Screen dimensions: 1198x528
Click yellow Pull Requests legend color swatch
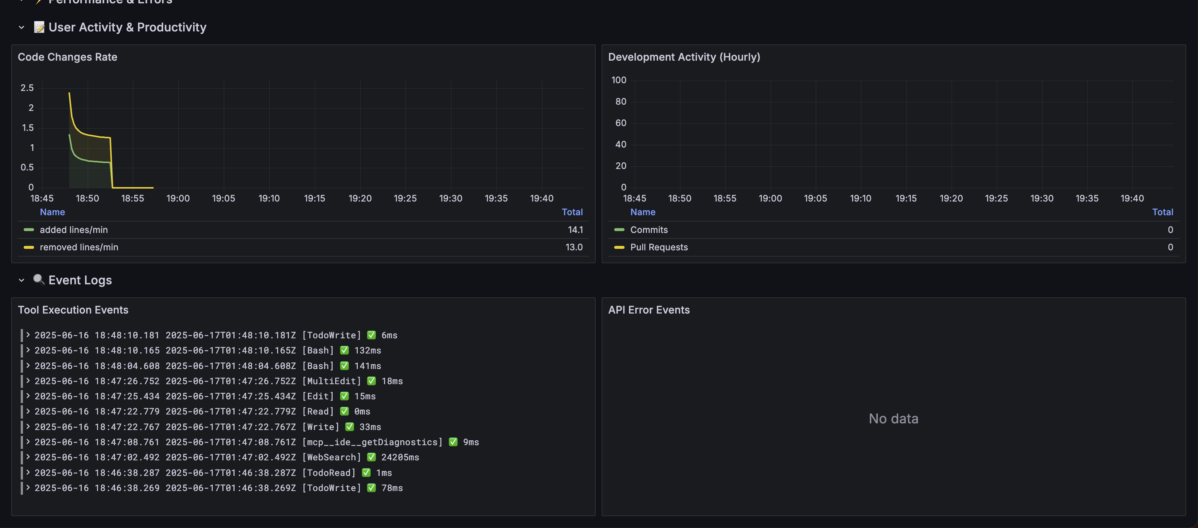[x=619, y=247]
